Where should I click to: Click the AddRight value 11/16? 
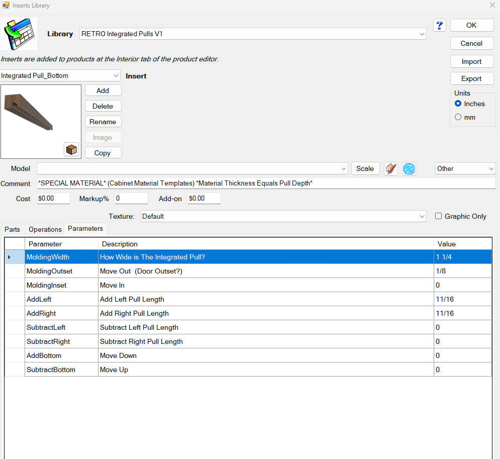[463, 313]
